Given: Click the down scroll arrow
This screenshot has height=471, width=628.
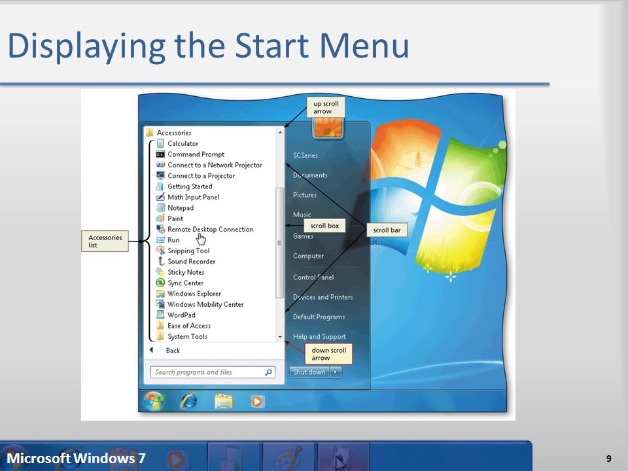Looking at the screenshot, I should (280, 338).
